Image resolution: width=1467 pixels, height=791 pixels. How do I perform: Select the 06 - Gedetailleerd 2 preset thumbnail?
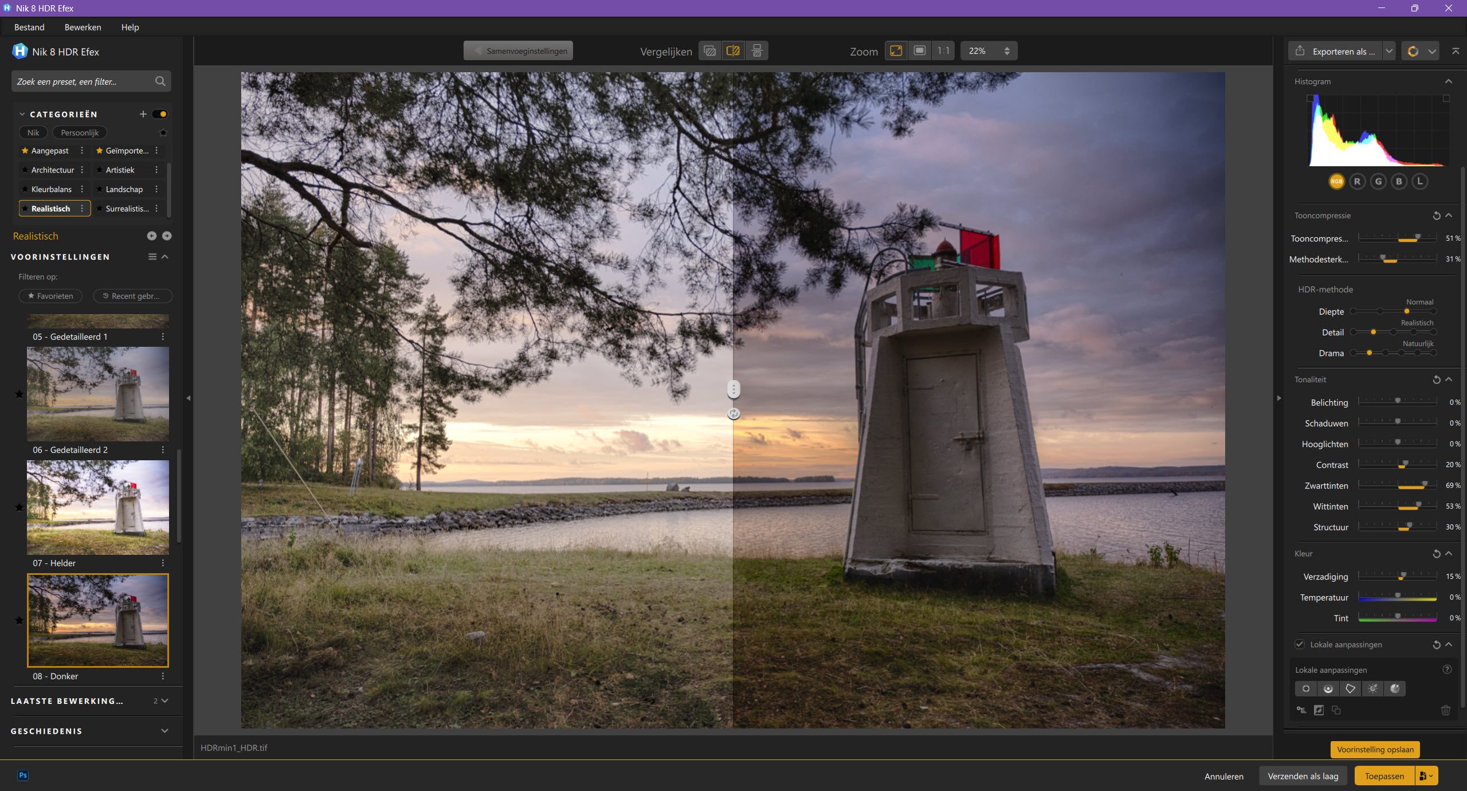[98, 393]
